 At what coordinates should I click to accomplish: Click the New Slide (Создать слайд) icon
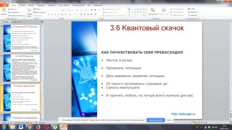pyautogui.click(x=29, y=10)
